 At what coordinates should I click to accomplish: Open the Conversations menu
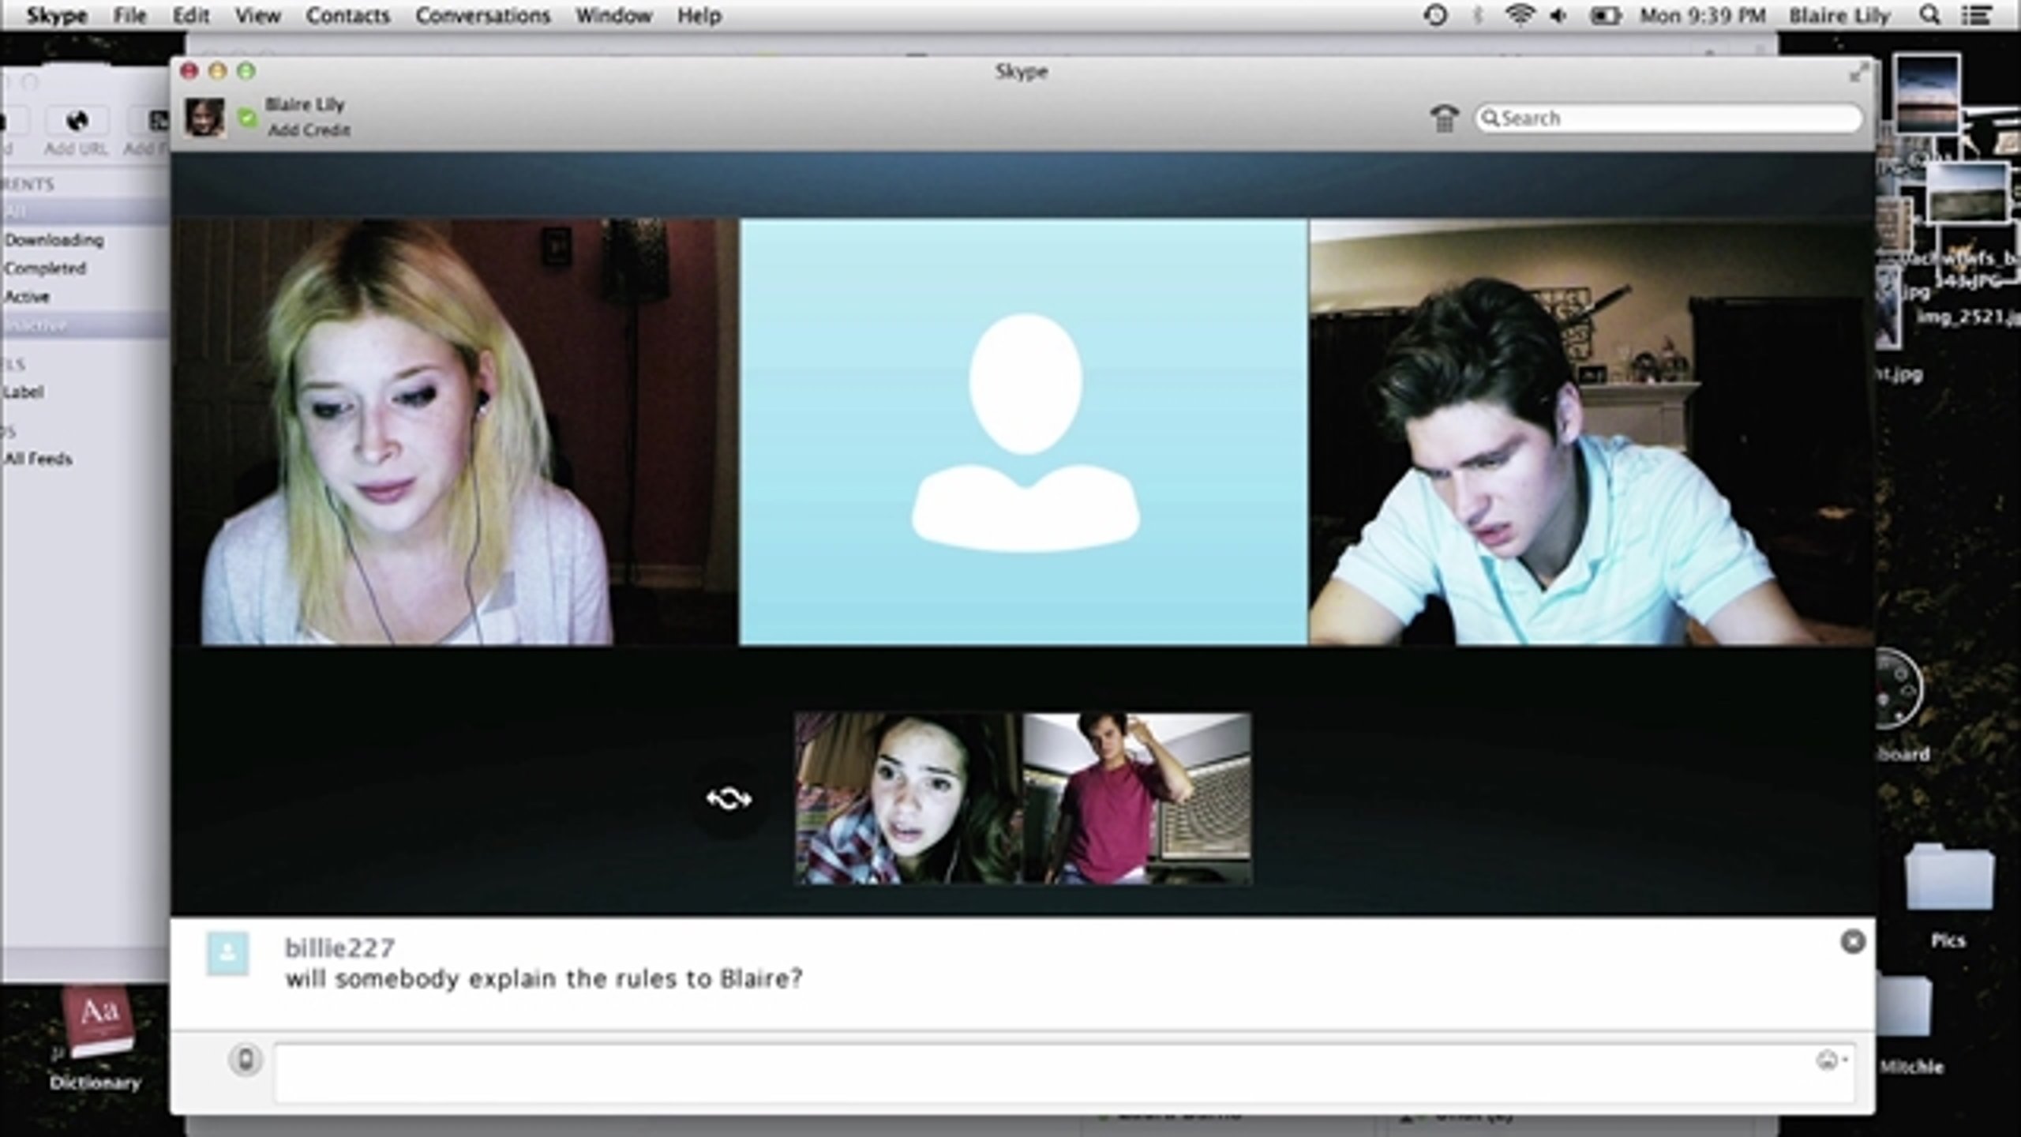click(482, 16)
